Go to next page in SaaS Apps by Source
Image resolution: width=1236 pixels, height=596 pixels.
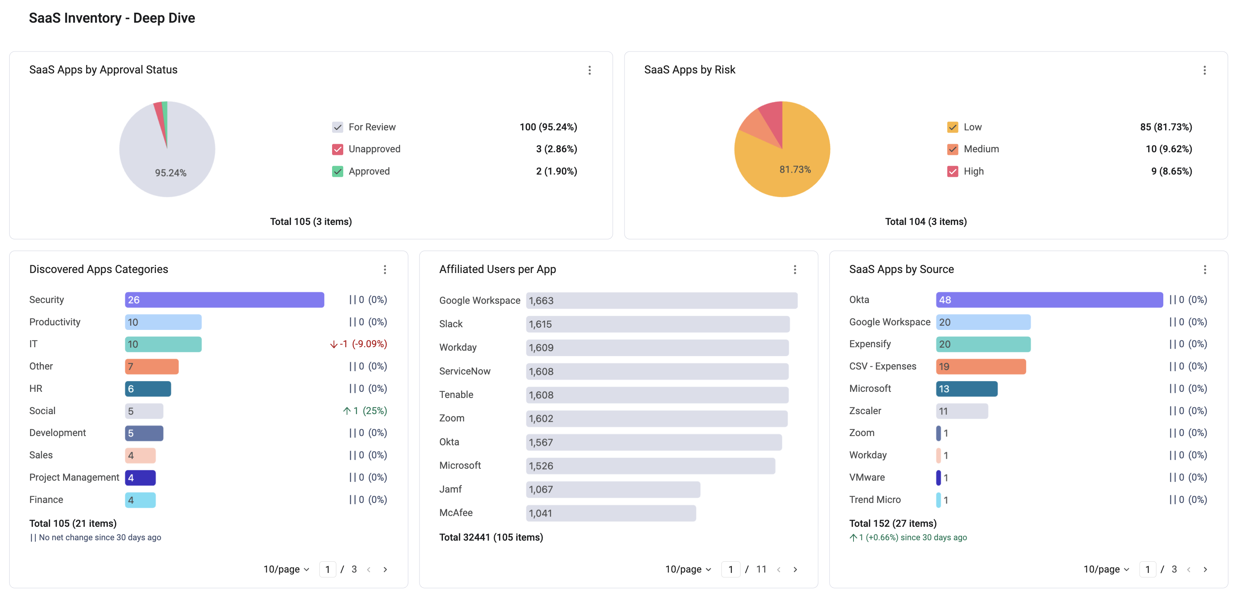tap(1205, 569)
